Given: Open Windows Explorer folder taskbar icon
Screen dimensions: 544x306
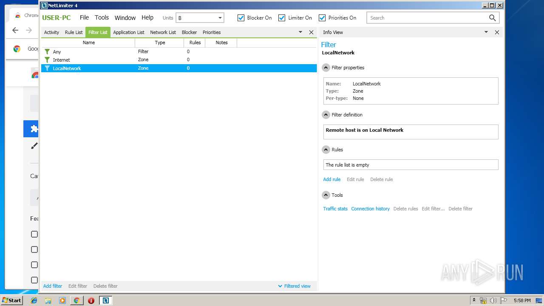Looking at the screenshot, I should (48, 300).
